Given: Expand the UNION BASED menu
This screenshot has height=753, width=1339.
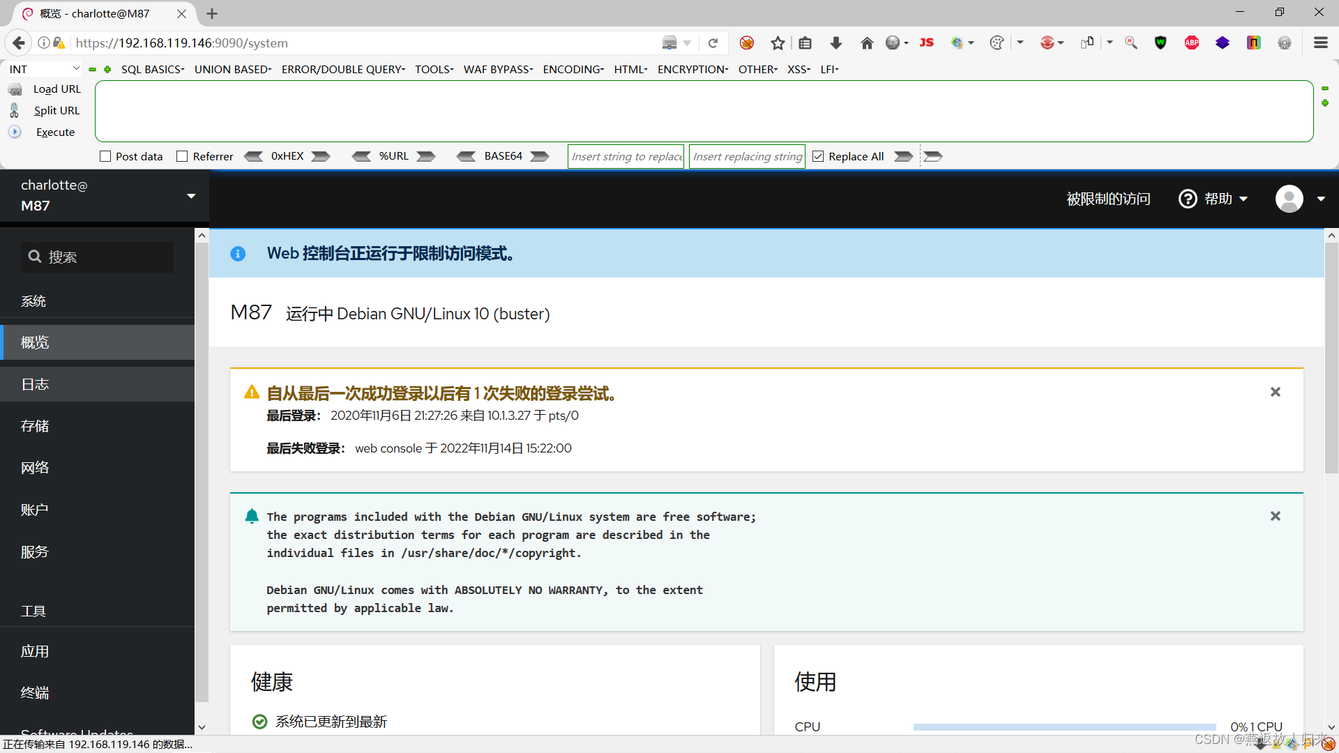Looking at the screenshot, I should coord(233,69).
